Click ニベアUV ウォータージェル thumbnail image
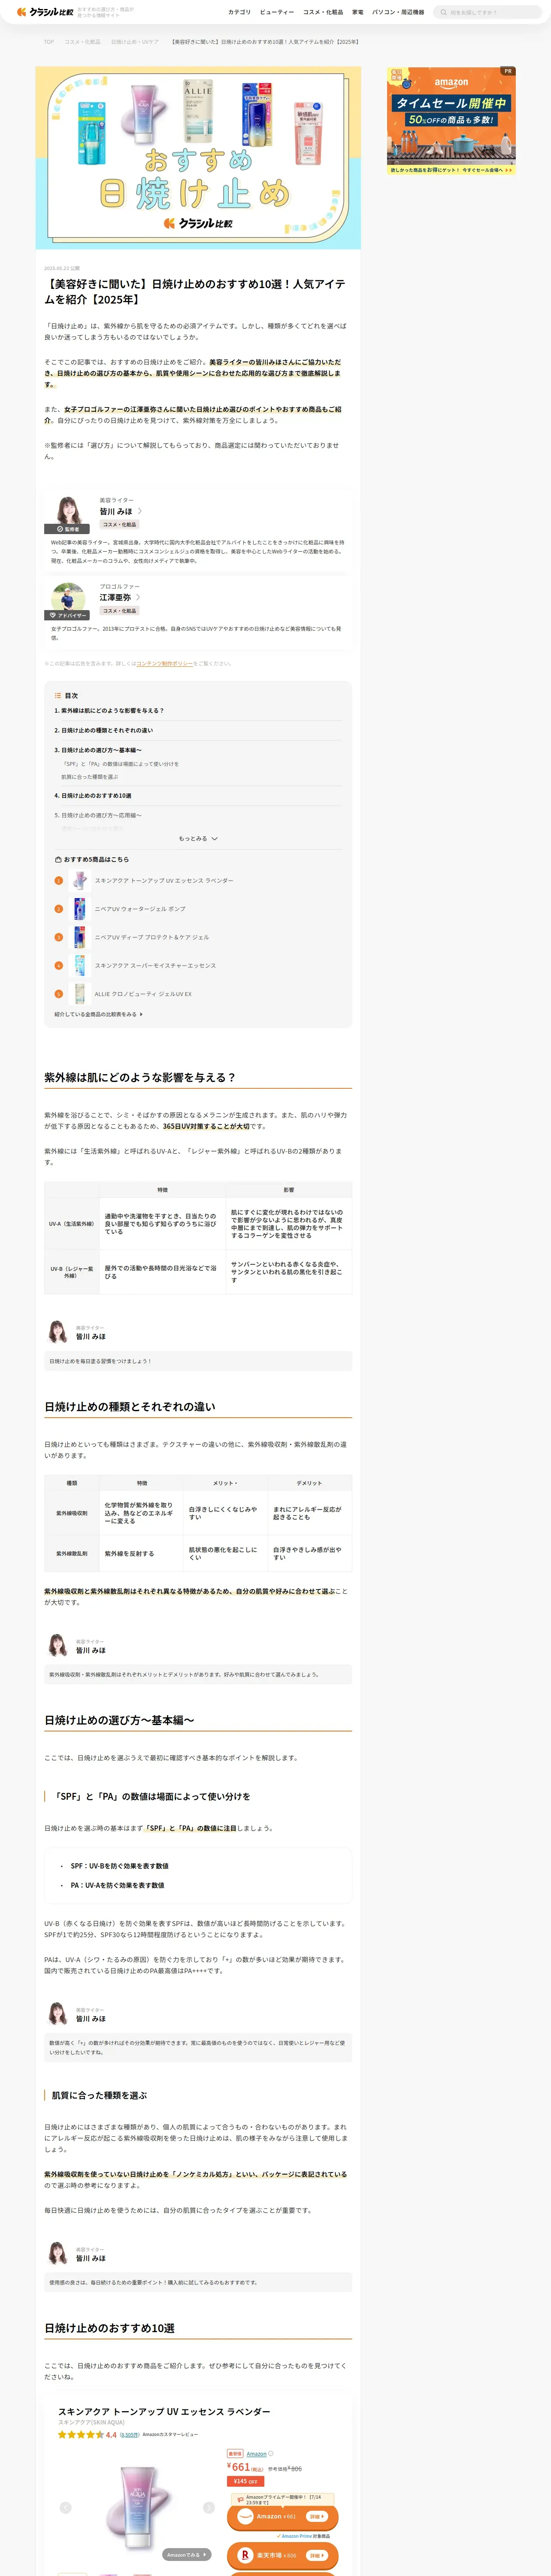Viewport: 551px width, 2576px height. point(79,909)
